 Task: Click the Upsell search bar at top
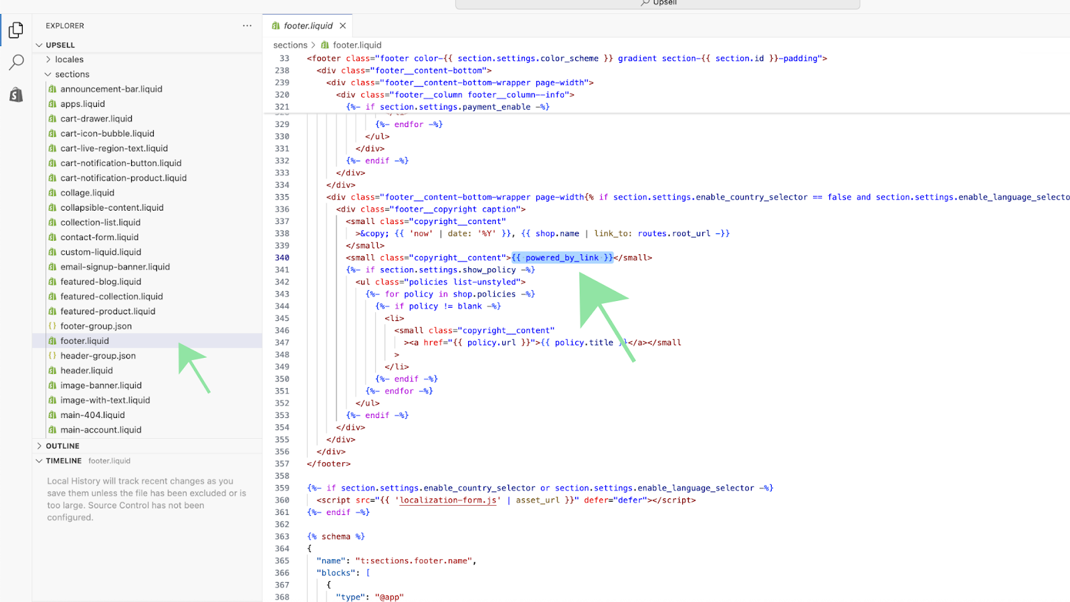tap(657, 3)
